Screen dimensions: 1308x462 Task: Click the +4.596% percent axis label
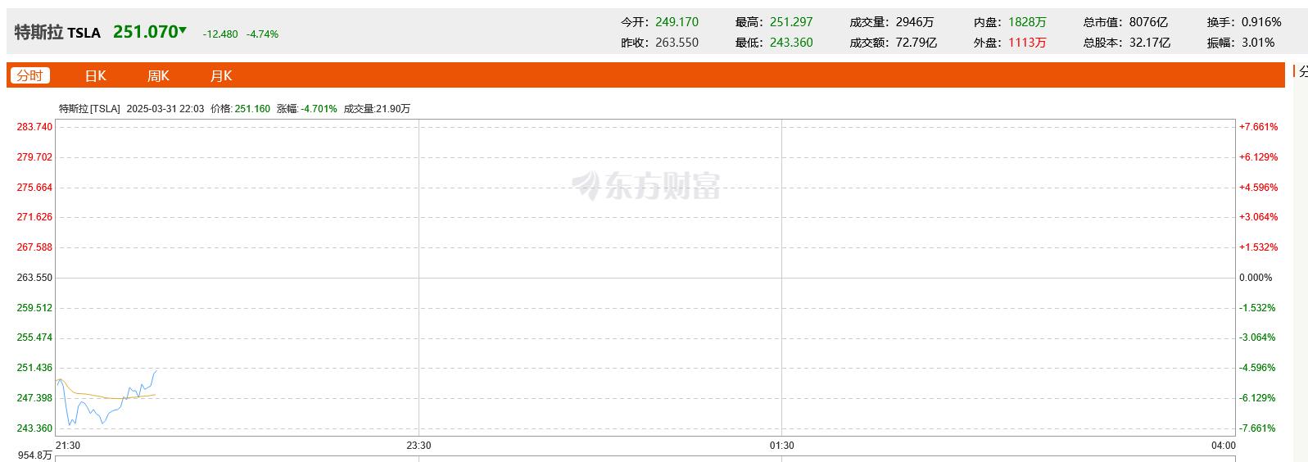coord(1259,188)
